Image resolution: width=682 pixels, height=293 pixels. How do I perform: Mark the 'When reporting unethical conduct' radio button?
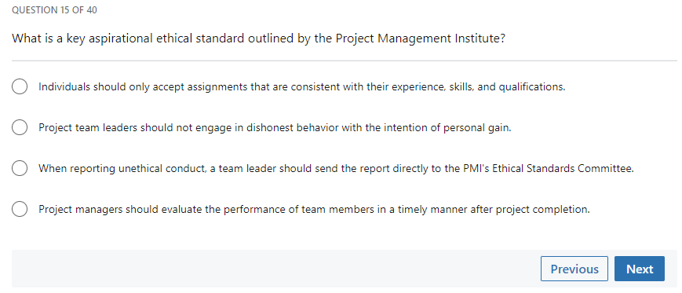coord(20,168)
